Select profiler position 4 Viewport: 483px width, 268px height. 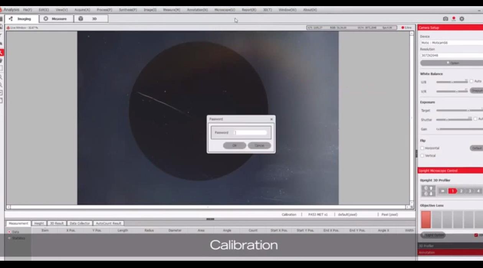(x=478, y=191)
